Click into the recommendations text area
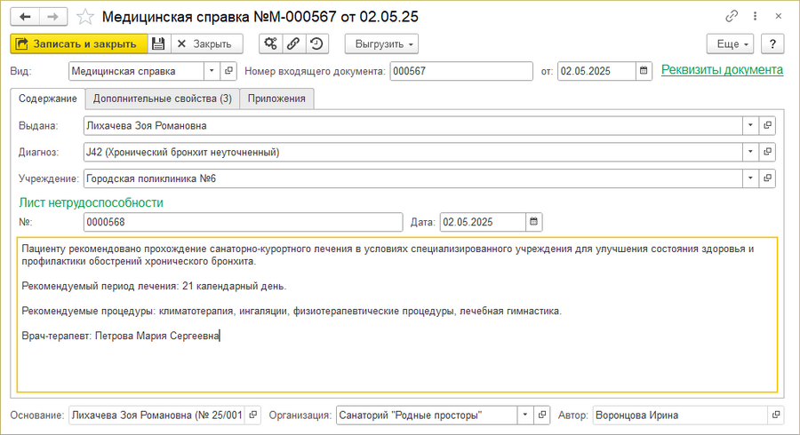This screenshot has width=800, height=435. point(397,315)
